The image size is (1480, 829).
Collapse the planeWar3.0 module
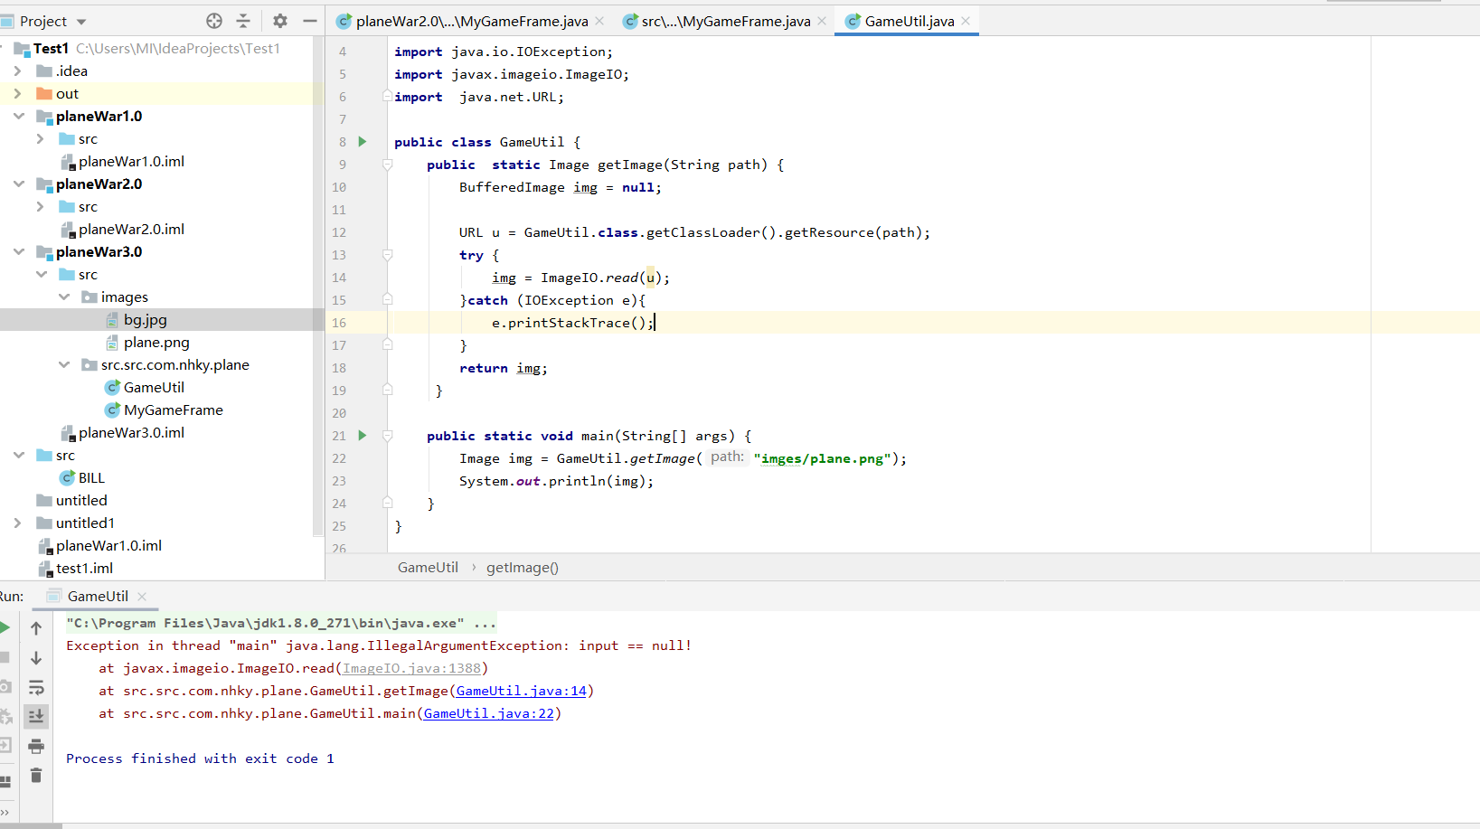tap(18, 252)
